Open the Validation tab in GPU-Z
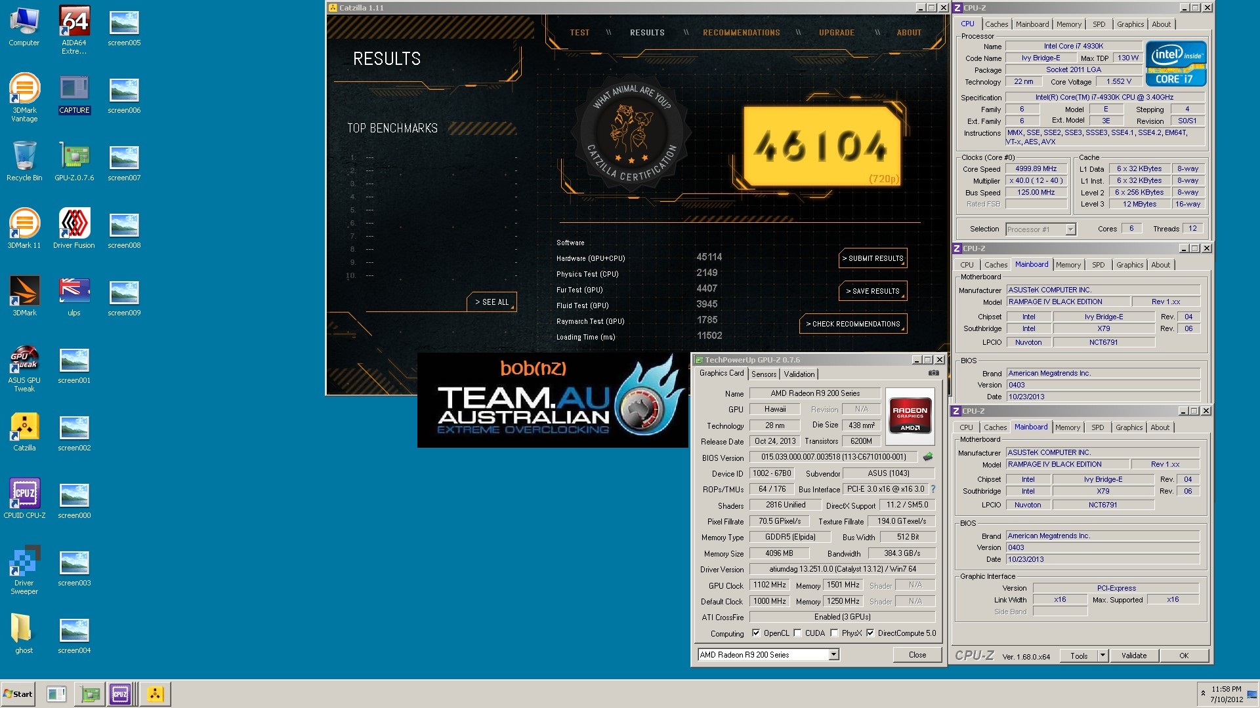Image resolution: width=1260 pixels, height=708 pixels. click(799, 374)
